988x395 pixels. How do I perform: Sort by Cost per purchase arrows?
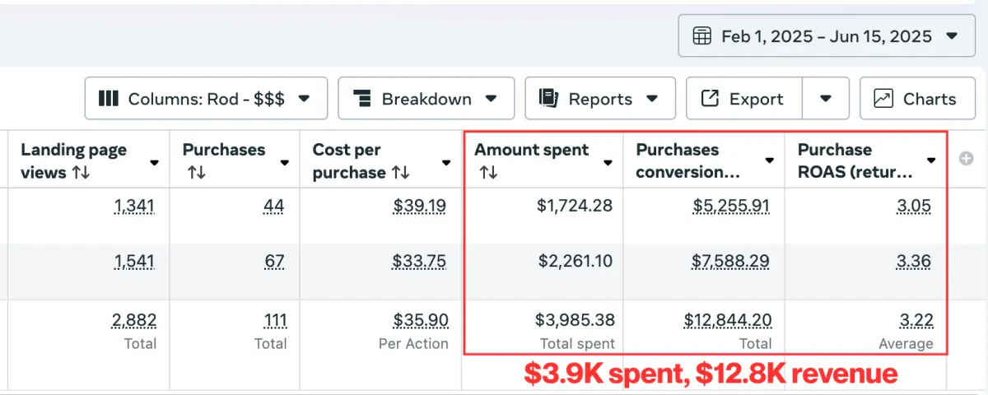400,173
